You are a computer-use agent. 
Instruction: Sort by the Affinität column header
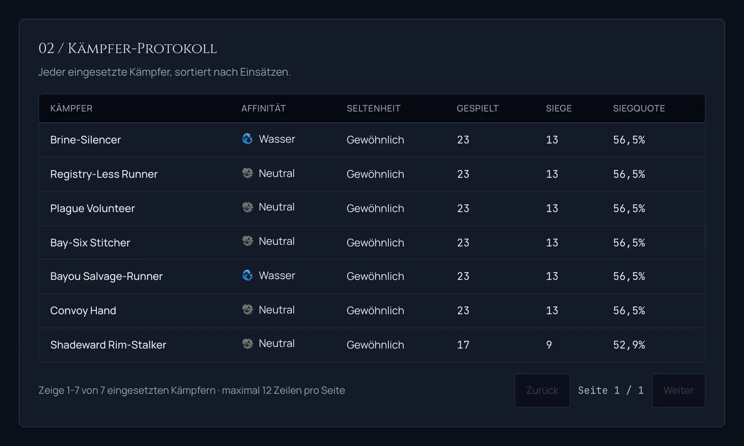tap(263, 108)
